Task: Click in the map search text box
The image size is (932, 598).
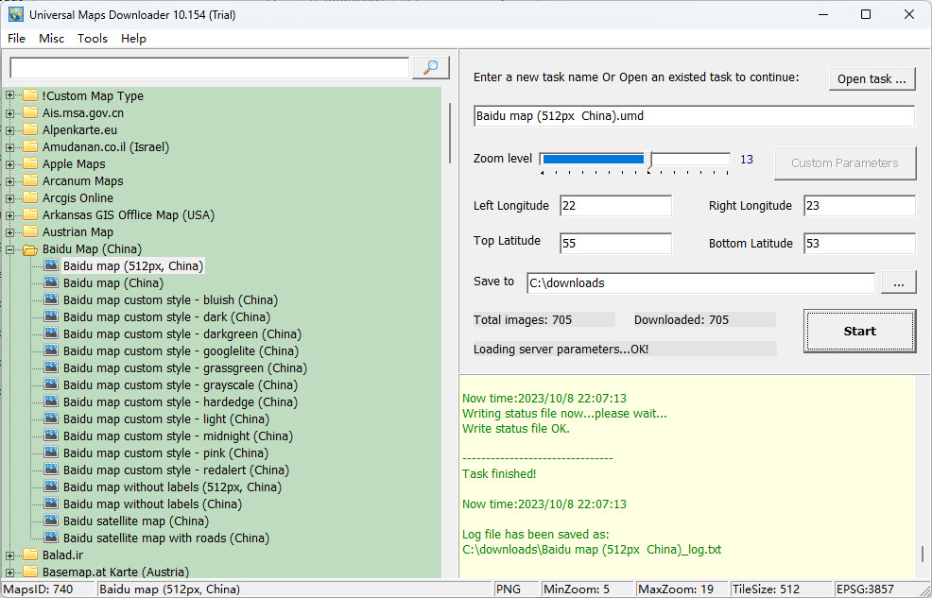Action: [209, 68]
